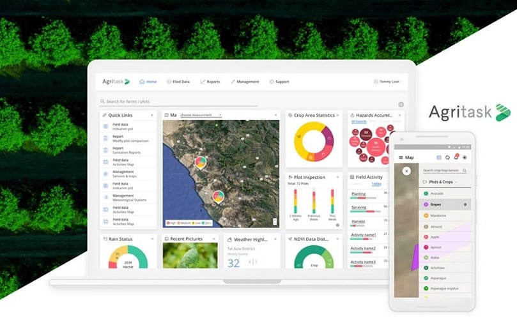The height and width of the screenshot is (320, 517).
Task: Close the Rain Status widget
Action: tap(152, 239)
